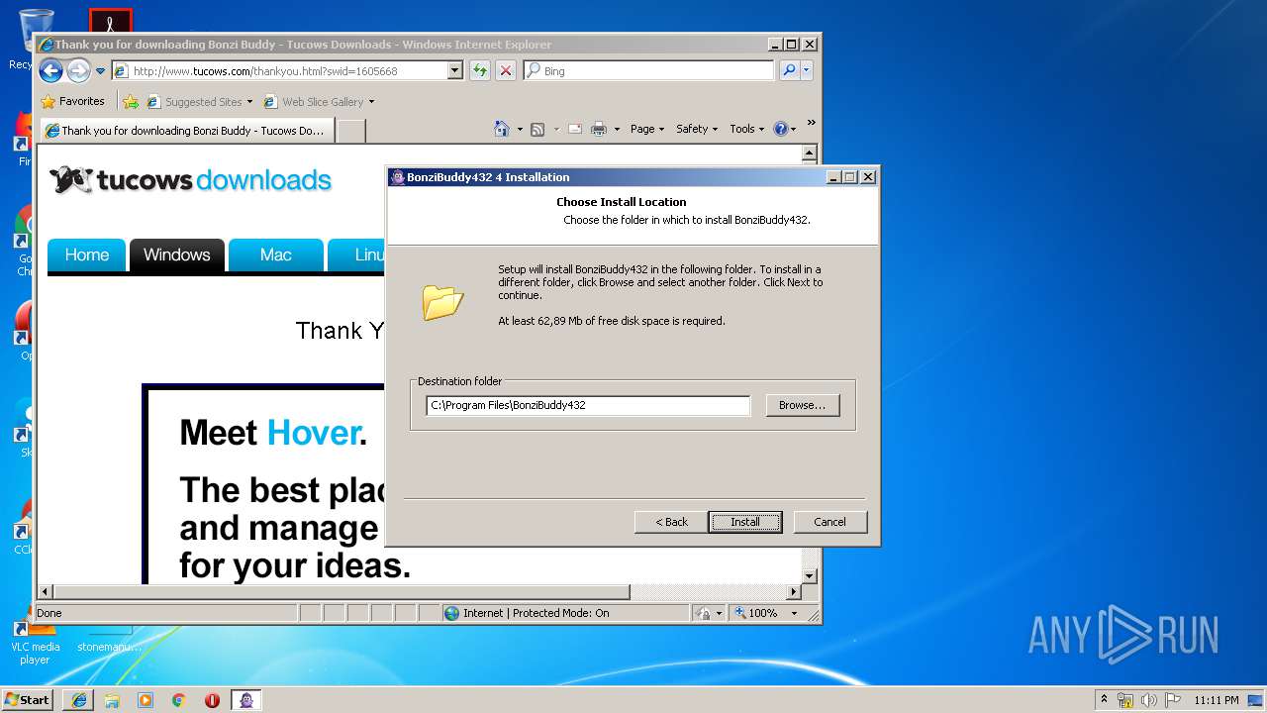The image size is (1267, 713).
Task: Show hidden system tray icons
Action: (x=1104, y=700)
